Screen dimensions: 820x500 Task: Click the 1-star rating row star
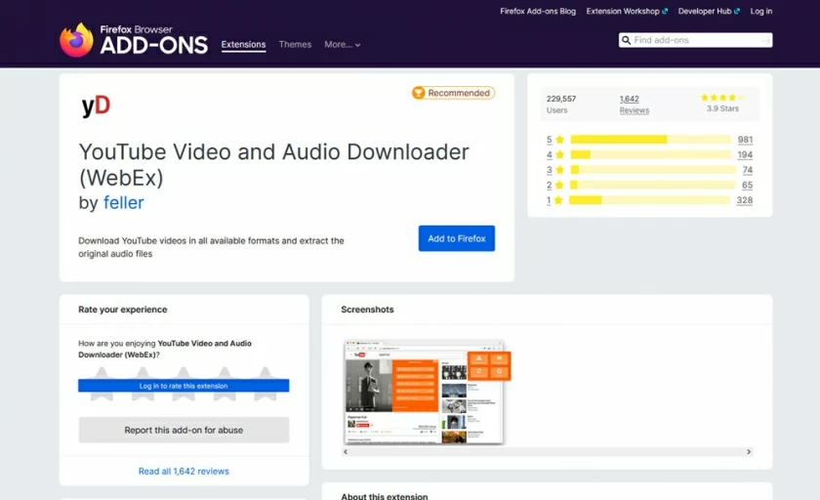click(x=558, y=200)
